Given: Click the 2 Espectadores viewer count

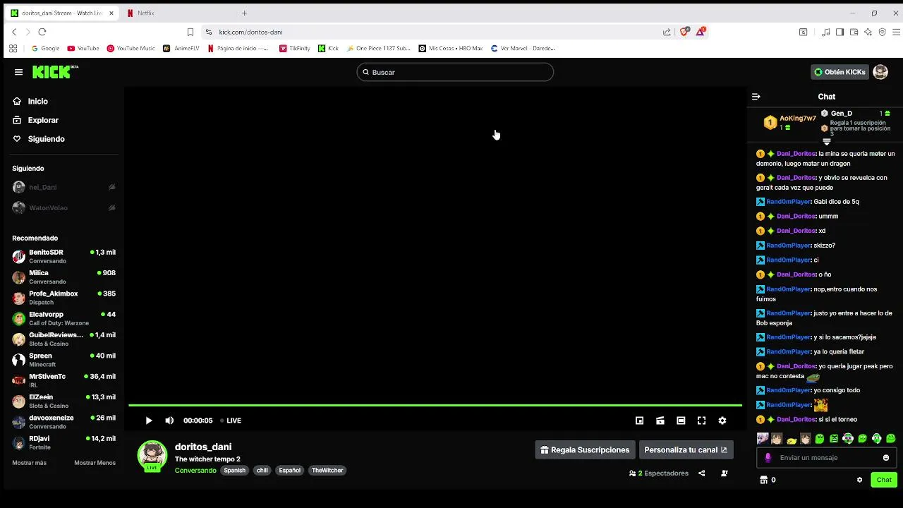Looking at the screenshot, I should pos(659,473).
